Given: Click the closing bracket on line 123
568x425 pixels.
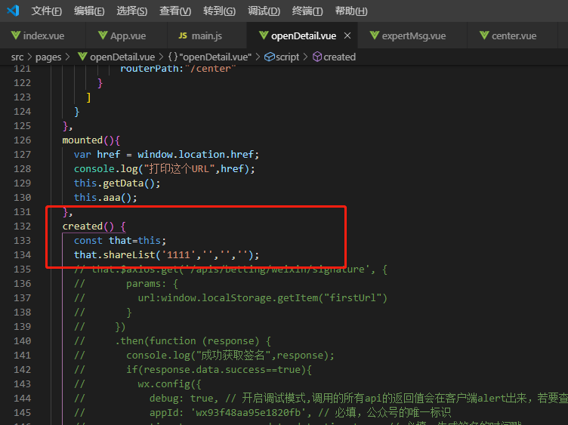Looking at the screenshot, I should [x=88, y=97].
